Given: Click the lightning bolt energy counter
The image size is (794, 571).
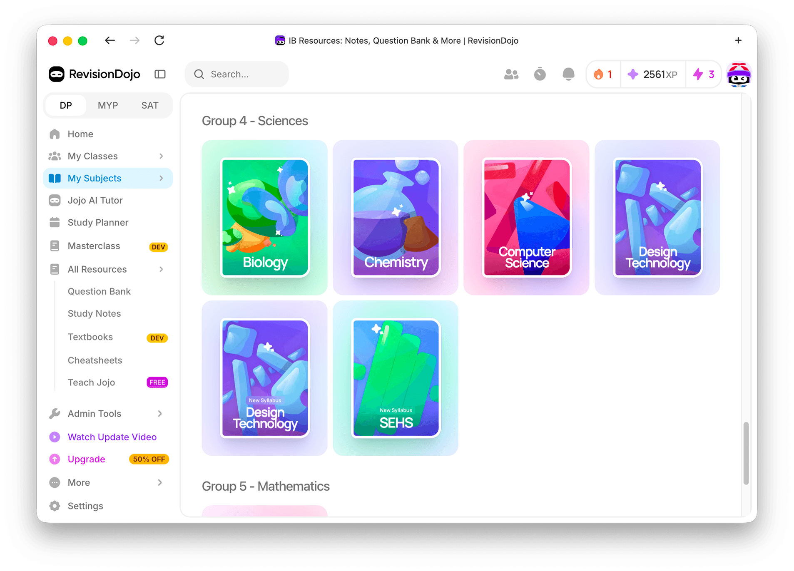Looking at the screenshot, I should click(x=704, y=74).
